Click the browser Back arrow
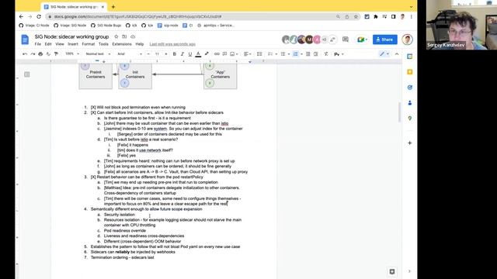 tap(21, 16)
